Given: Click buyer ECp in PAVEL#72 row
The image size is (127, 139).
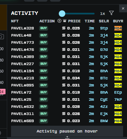Looking at the screenshot, I should (x=118, y=92).
